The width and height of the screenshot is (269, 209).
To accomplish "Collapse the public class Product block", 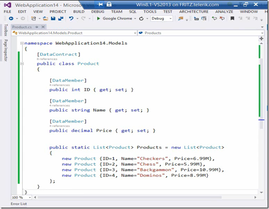I will point(22,64).
